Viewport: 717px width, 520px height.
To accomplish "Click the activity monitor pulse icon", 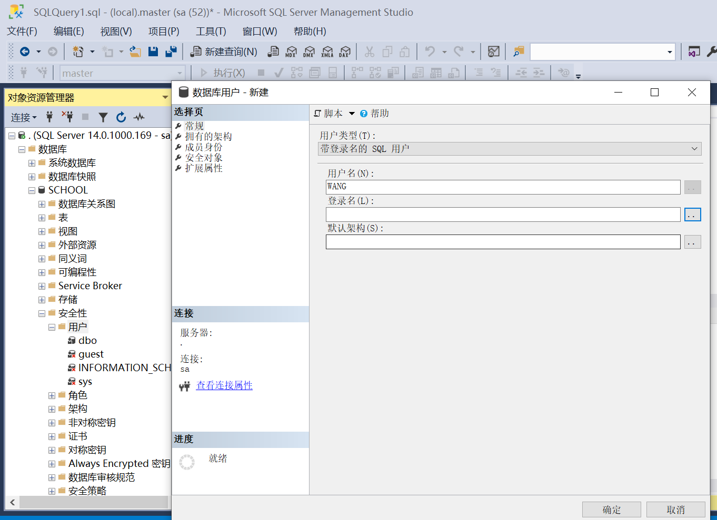I will [139, 117].
